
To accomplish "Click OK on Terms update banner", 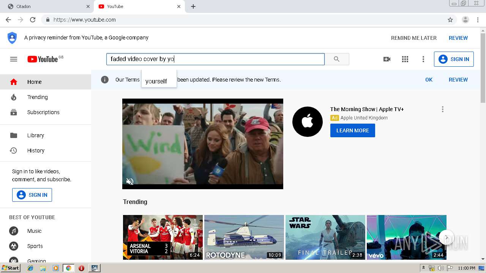I will (x=429, y=80).
